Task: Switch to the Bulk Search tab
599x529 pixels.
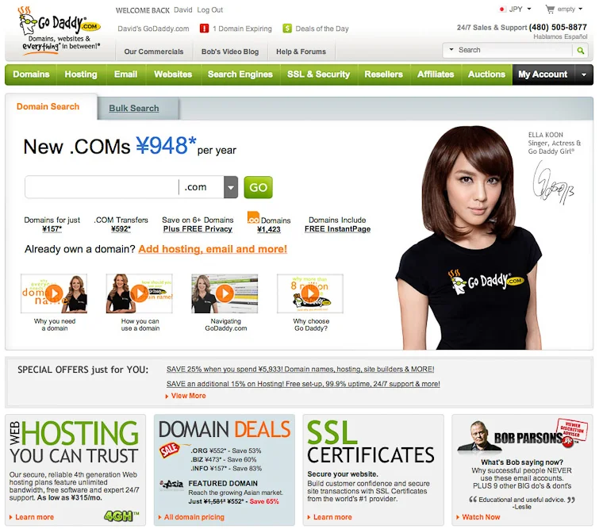Action: click(134, 109)
